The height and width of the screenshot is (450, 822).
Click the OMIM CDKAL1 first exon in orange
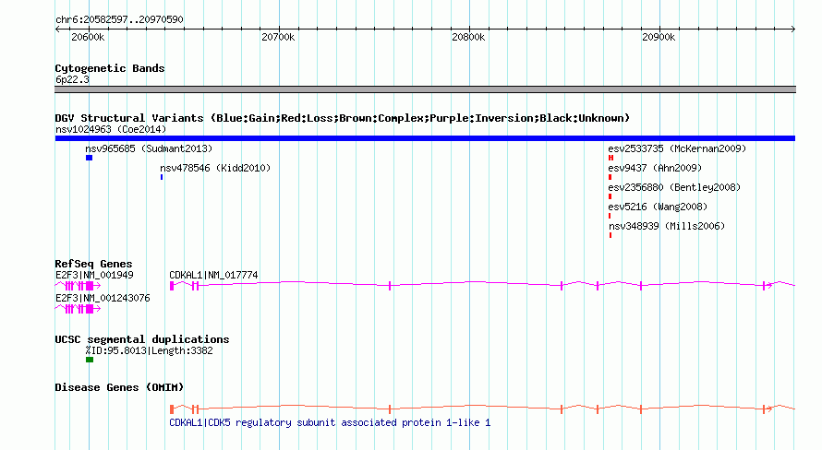point(172,409)
